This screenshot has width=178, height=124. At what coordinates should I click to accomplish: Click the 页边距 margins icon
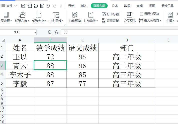[6, 15]
